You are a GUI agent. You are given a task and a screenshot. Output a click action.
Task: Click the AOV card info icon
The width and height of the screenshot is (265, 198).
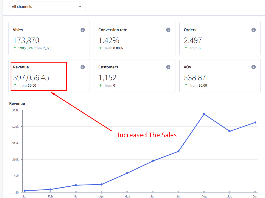(x=254, y=67)
